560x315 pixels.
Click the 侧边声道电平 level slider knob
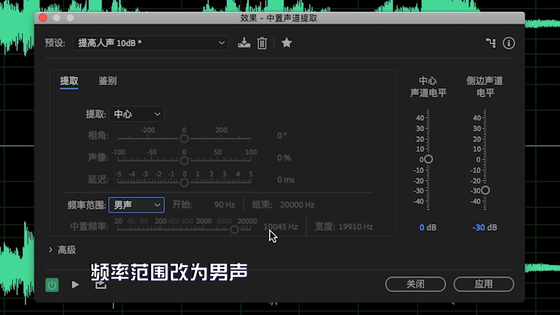click(485, 190)
